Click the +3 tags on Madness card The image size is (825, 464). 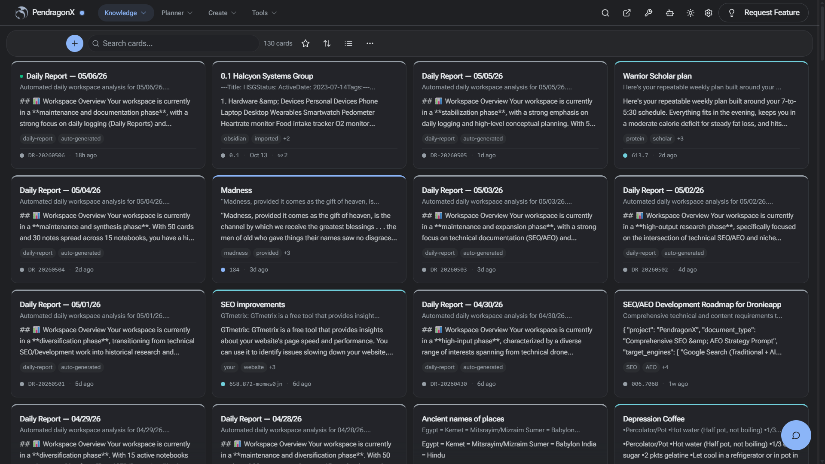pos(287,253)
